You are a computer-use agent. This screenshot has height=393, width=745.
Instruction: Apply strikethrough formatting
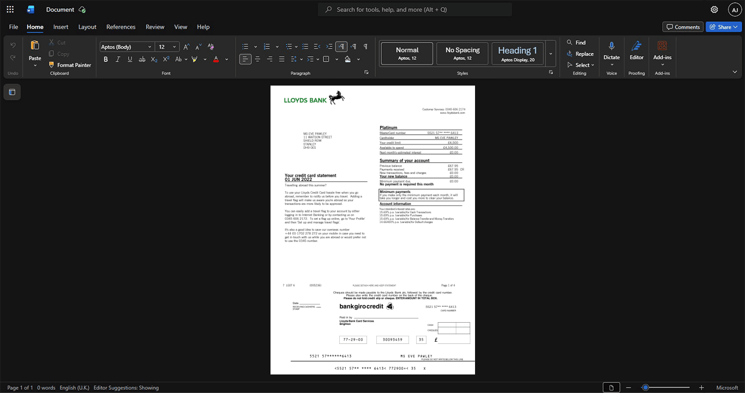(142, 59)
